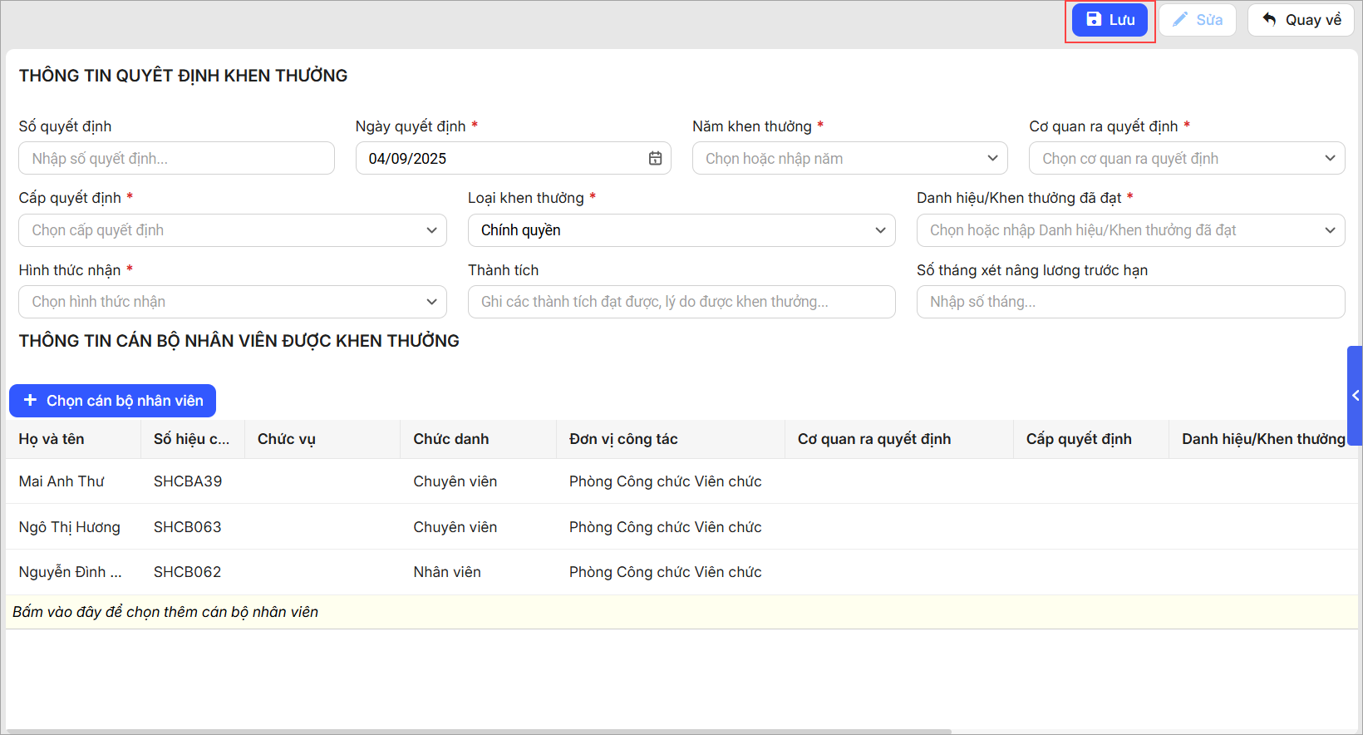The width and height of the screenshot is (1363, 735).
Task: Click the Sửa edit pencil button
Action: [x=1197, y=20]
